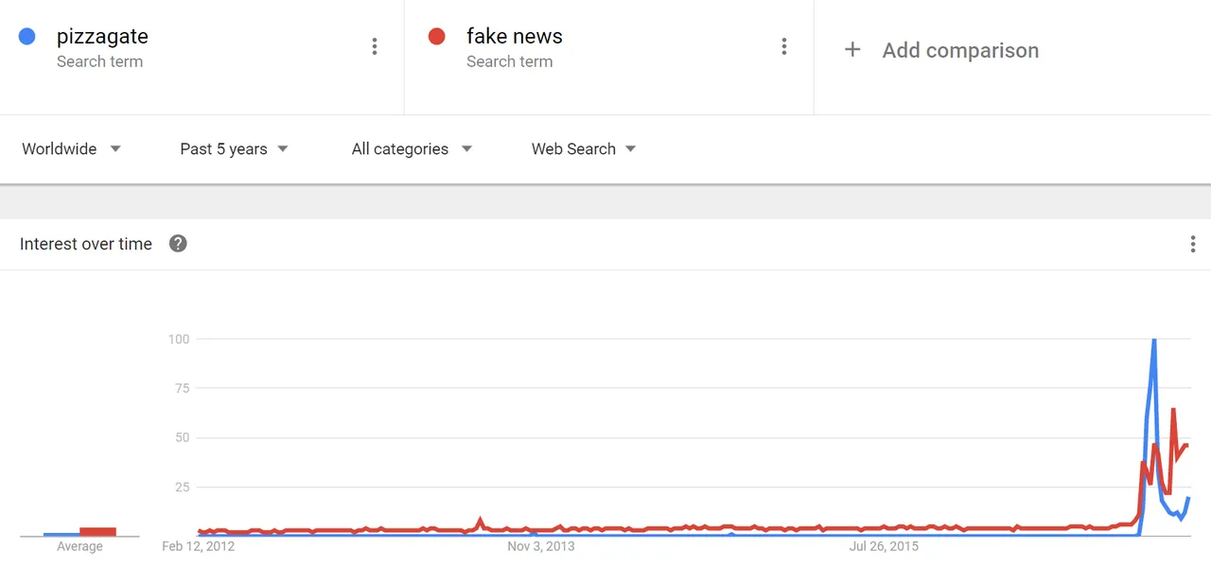The image size is (1211, 582).
Task: Click the plus icon to add comparison
Action: tap(852, 49)
